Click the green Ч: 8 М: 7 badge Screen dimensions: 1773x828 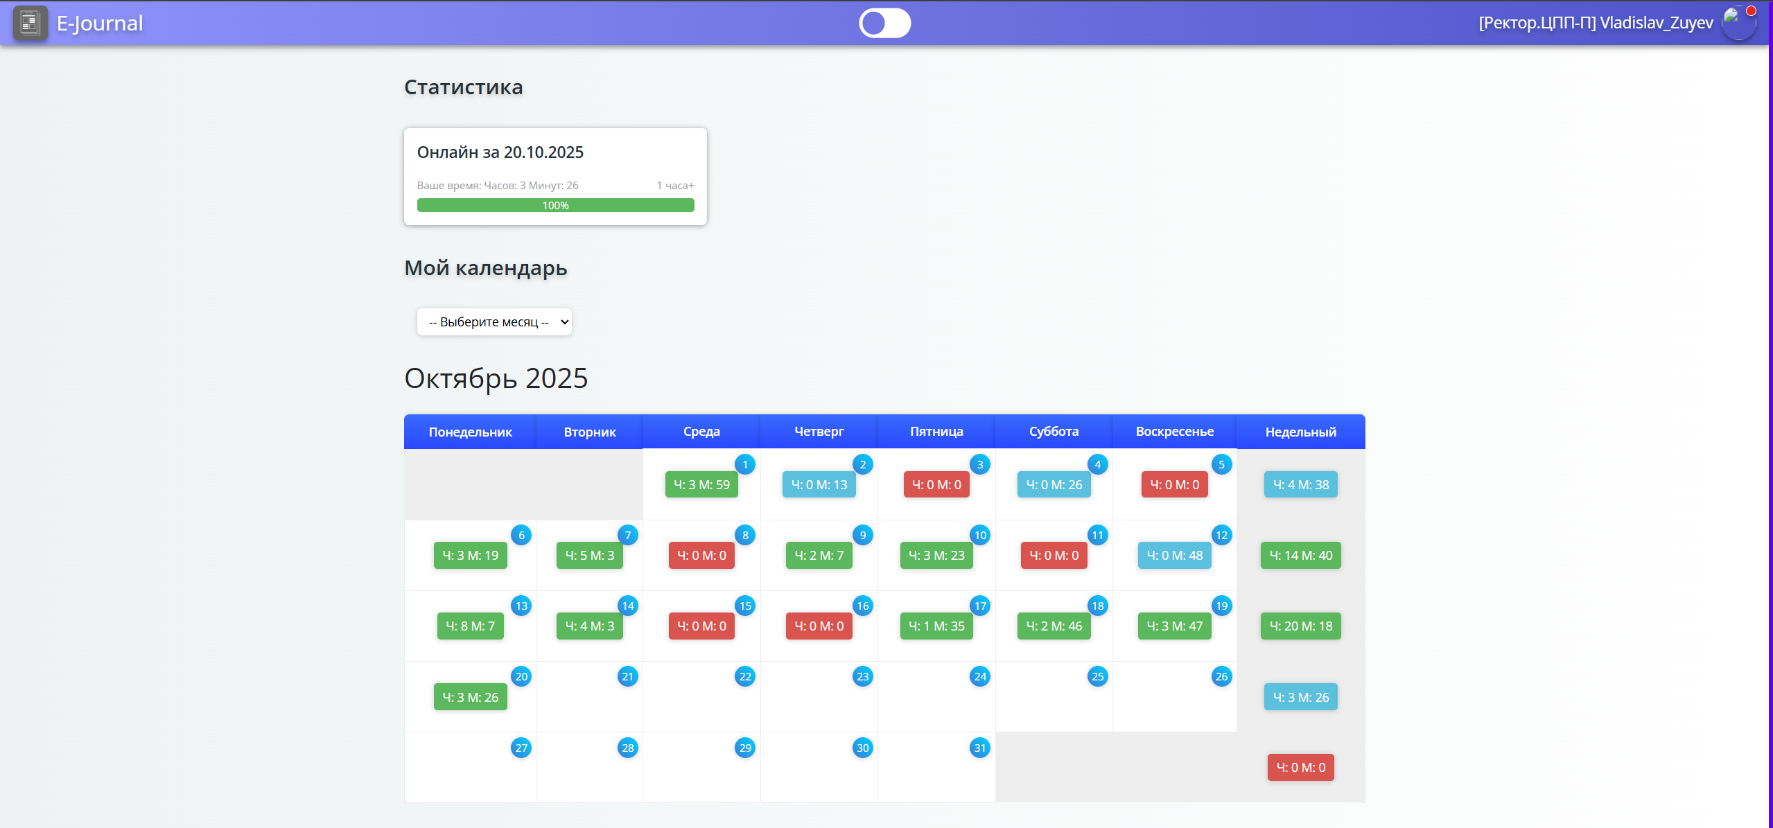pos(470,626)
